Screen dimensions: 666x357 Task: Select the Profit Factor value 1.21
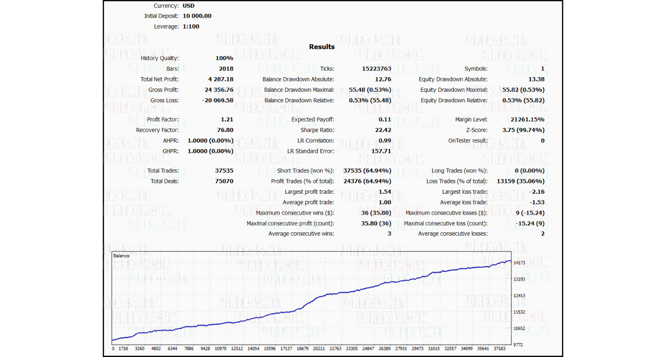tap(227, 119)
